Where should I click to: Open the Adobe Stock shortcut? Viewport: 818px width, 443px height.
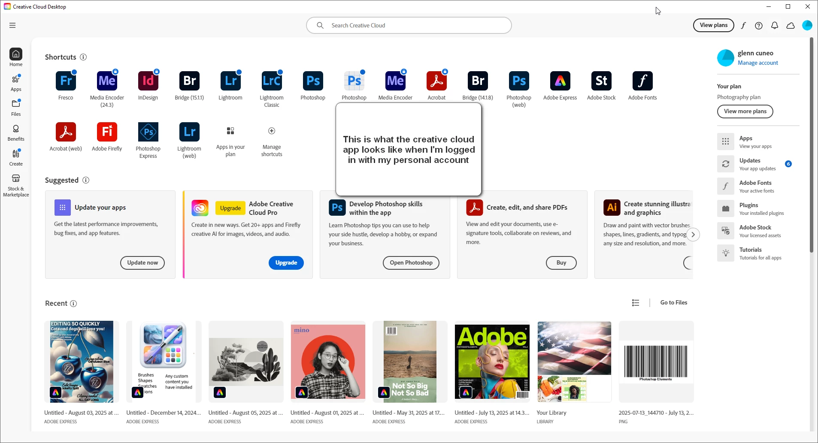coord(601,81)
